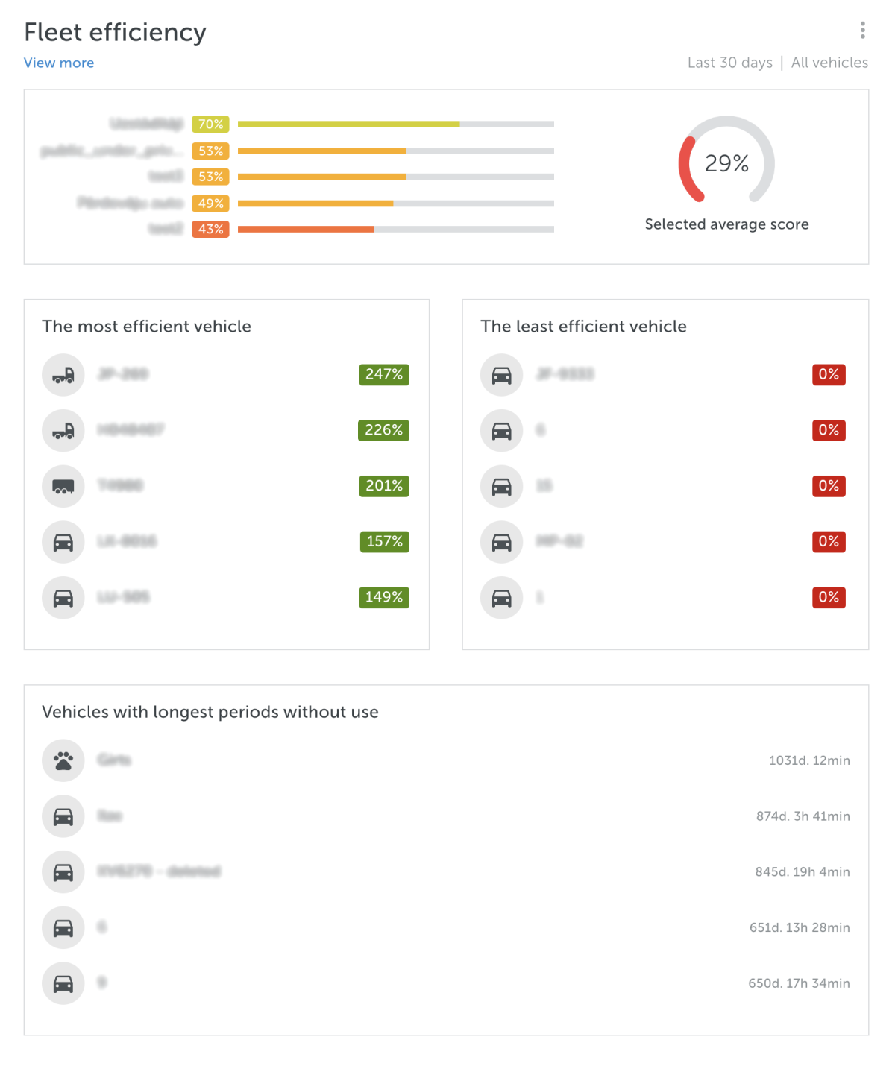The width and height of the screenshot is (895, 1069).
Task: Click the View more link
Action: (59, 63)
